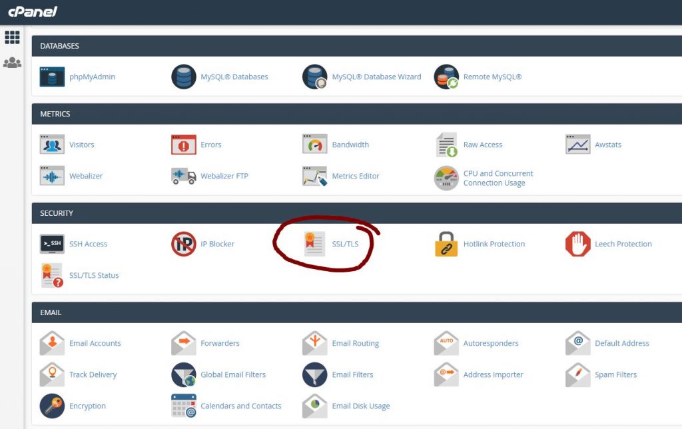682x429 pixels.
Task: Click the Webalizer FTP text link
Action: coord(224,177)
